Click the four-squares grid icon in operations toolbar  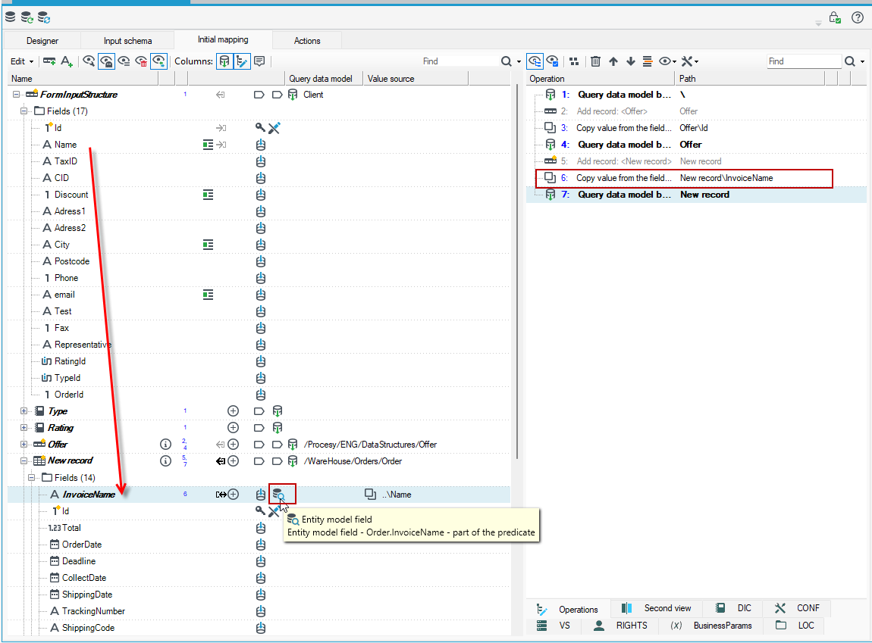coord(574,61)
